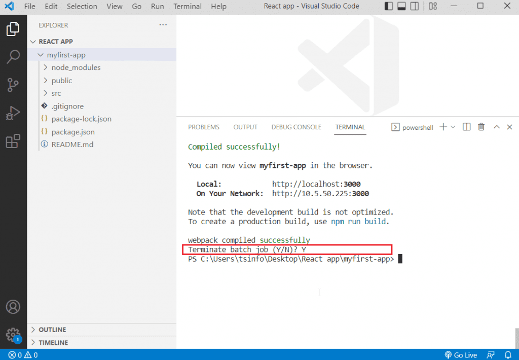The width and height of the screenshot is (519, 360).
Task: Collapse the myfirst-app folder
Action: tap(101, 55)
